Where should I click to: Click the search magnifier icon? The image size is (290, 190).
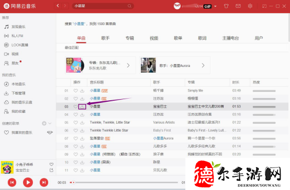[129, 6]
